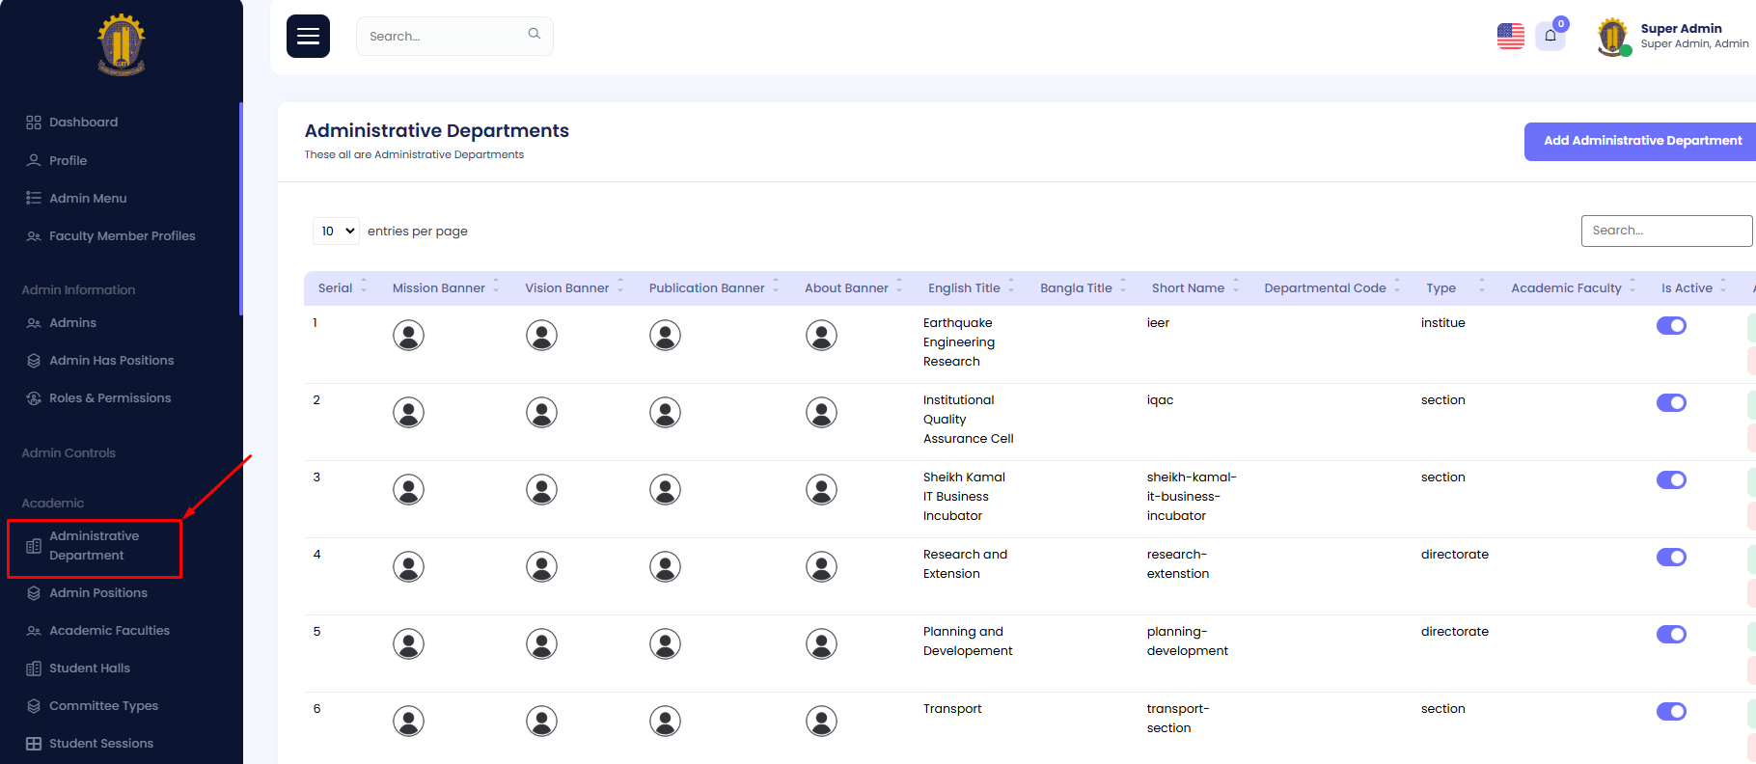
Task: Open Dashboard from the sidebar
Action: pos(83,123)
